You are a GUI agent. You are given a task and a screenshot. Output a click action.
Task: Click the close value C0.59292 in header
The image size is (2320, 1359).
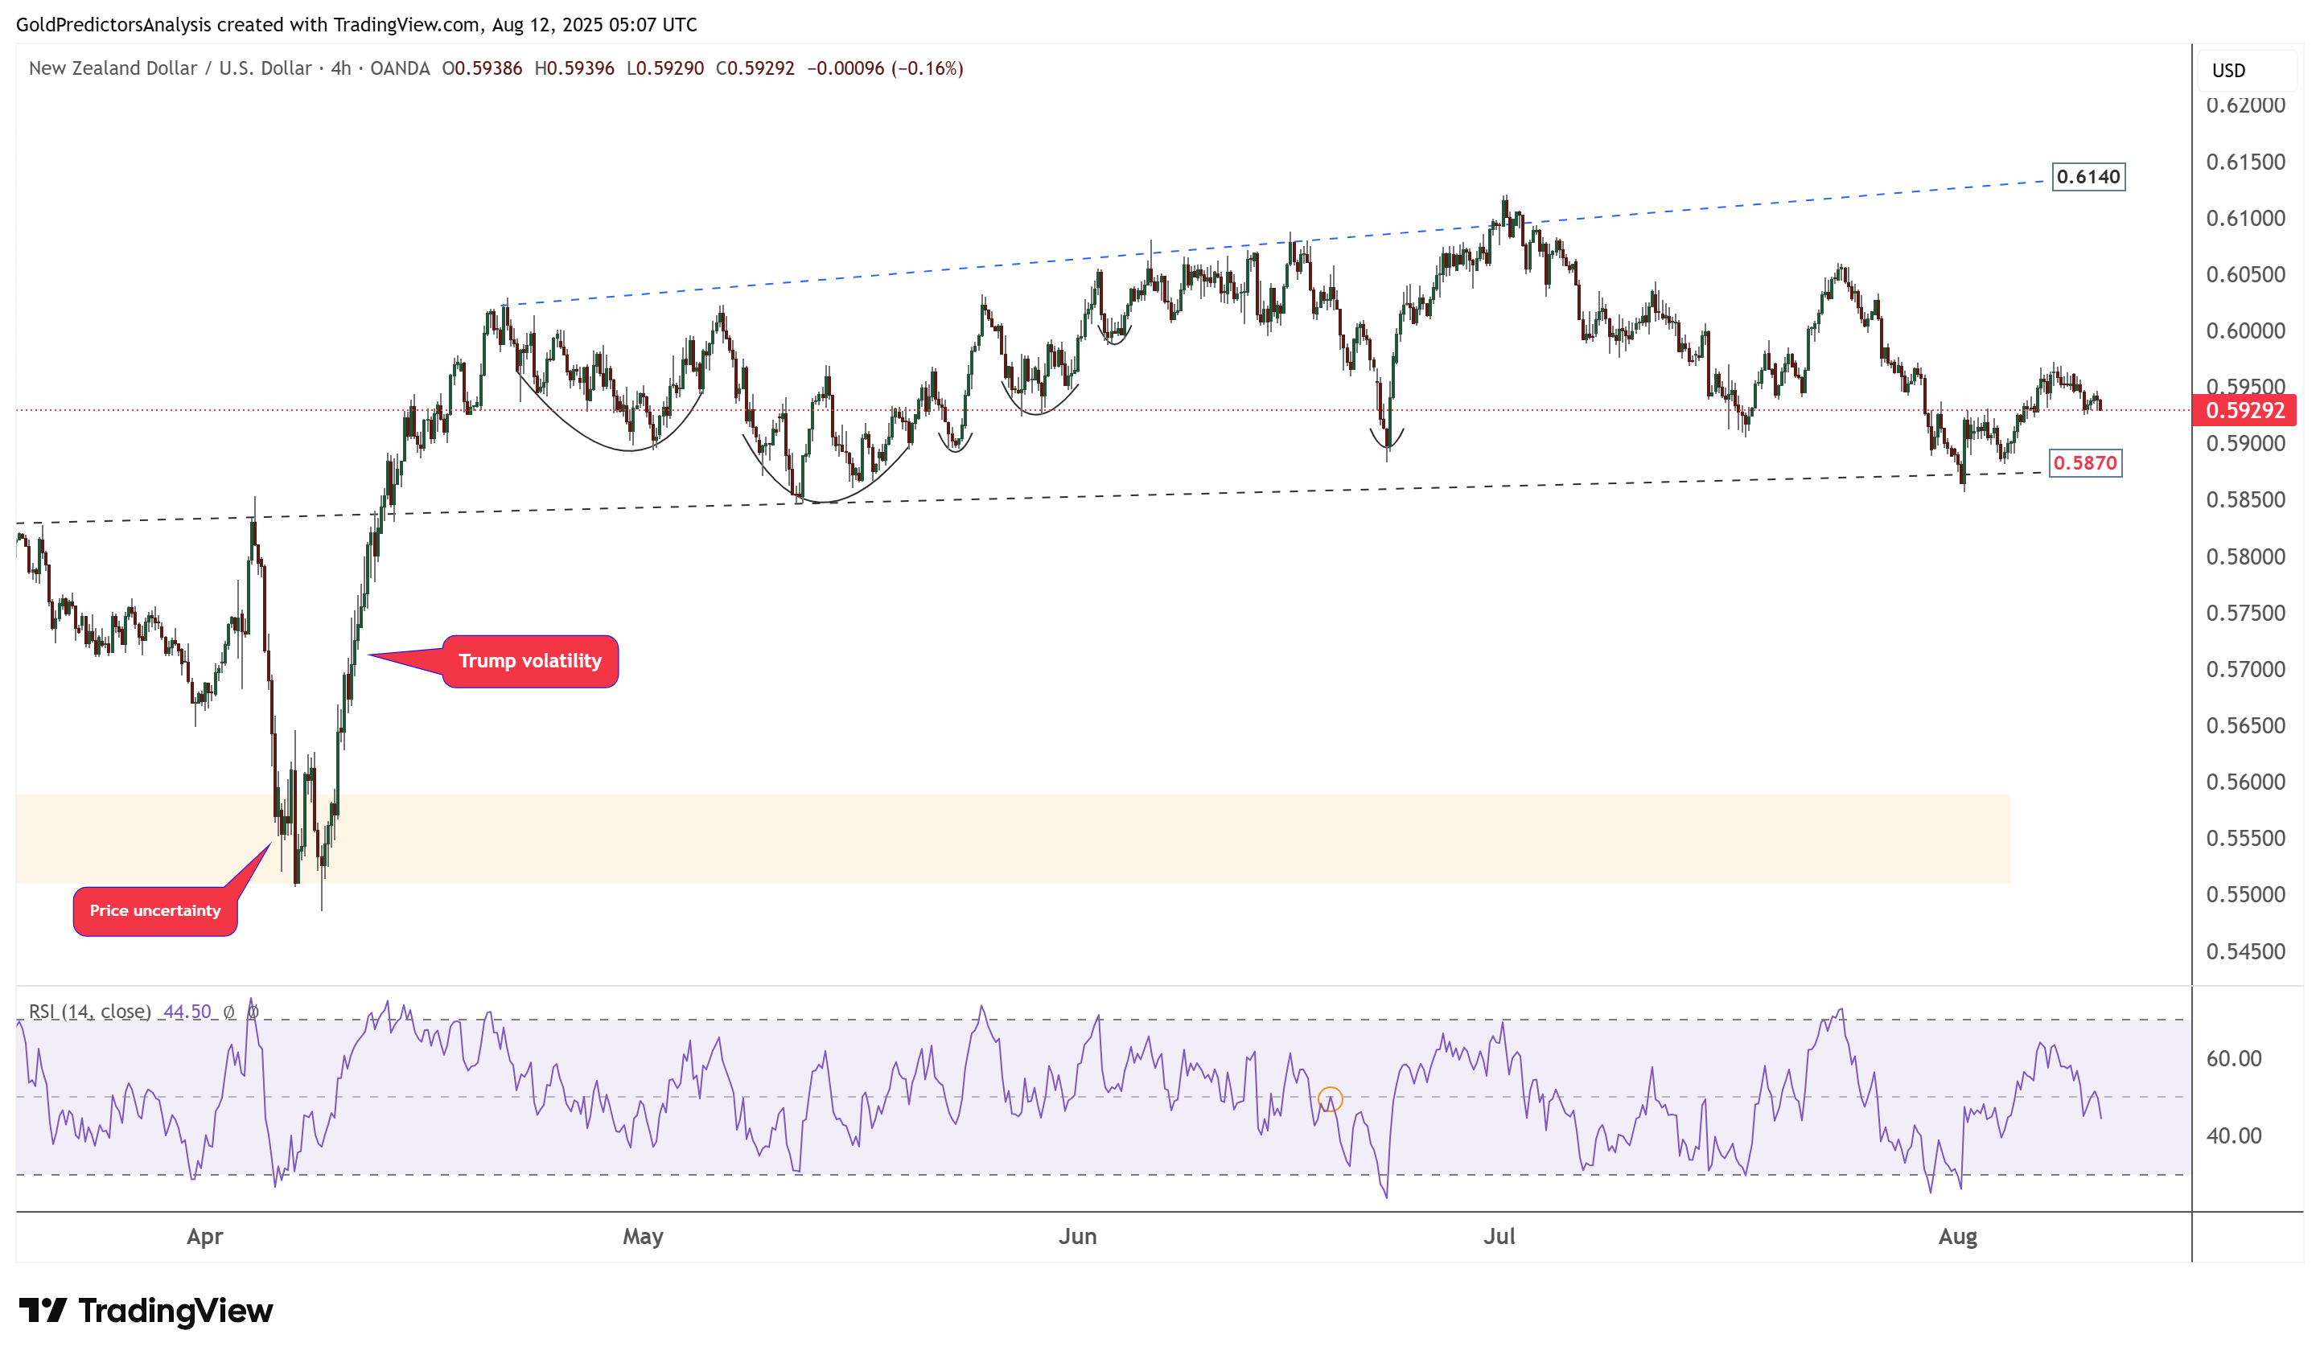755,68
